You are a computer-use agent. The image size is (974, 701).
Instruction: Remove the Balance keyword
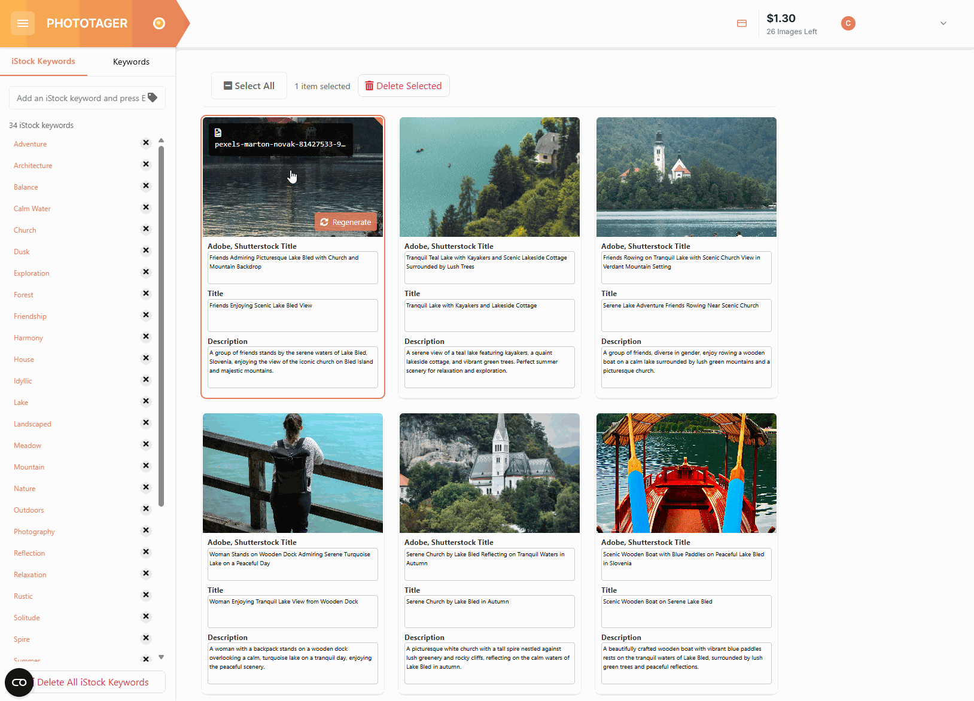click(x=145, y=186)
